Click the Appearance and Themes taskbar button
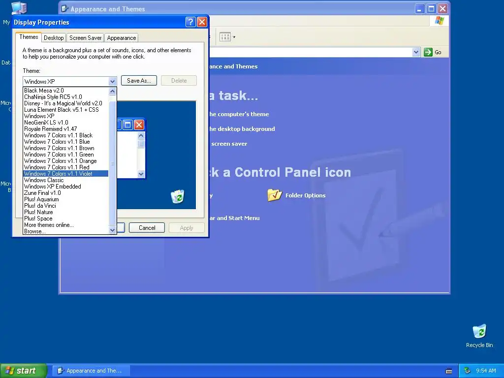 coord(91,371)
